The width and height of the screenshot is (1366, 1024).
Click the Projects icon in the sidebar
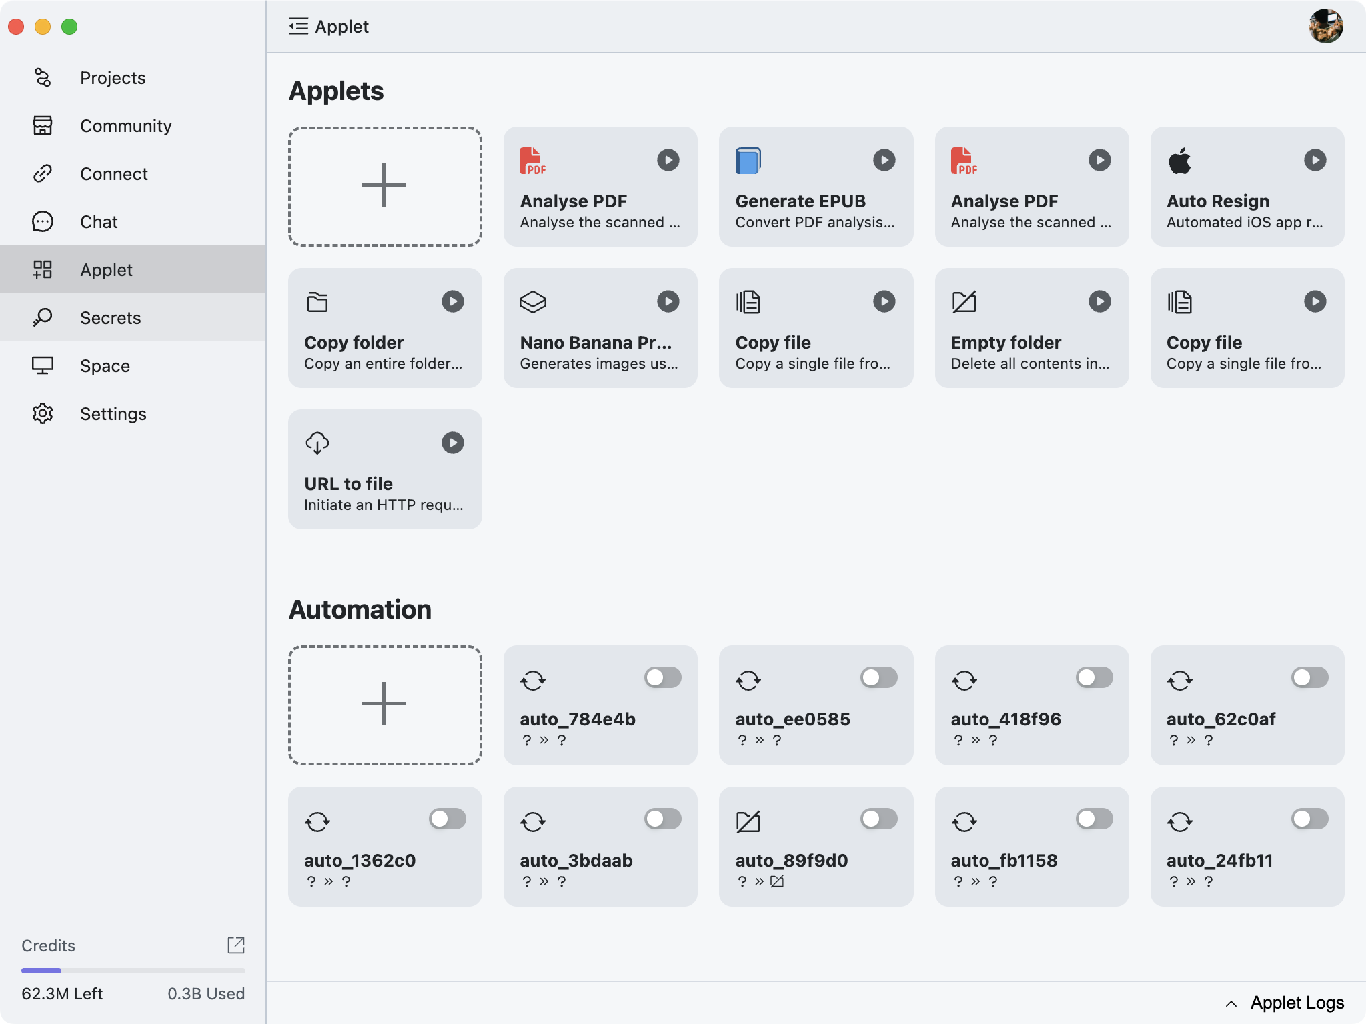43,77
